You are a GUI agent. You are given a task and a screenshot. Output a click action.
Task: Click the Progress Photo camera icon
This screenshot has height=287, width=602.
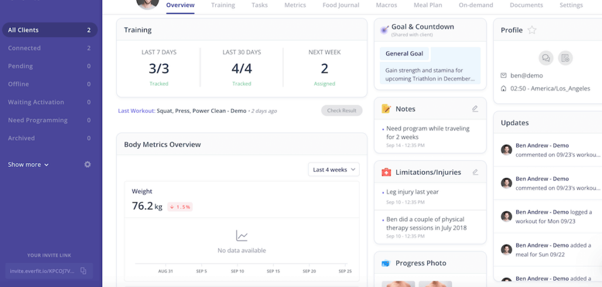[386, 263]
